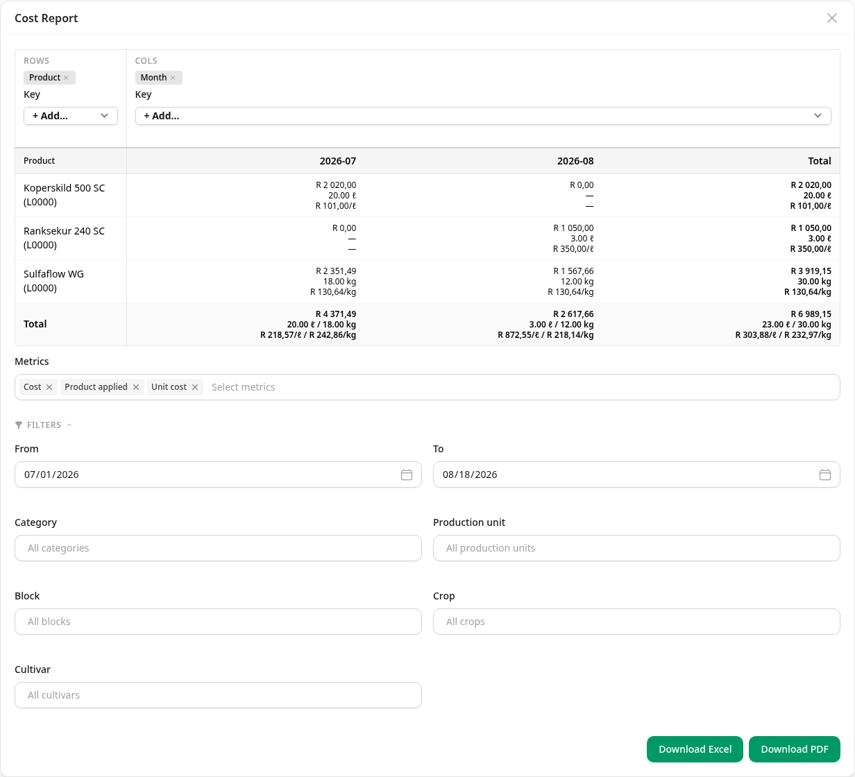Close the Cost Report dialog
855x777 pixels.
tap(831, 18)
